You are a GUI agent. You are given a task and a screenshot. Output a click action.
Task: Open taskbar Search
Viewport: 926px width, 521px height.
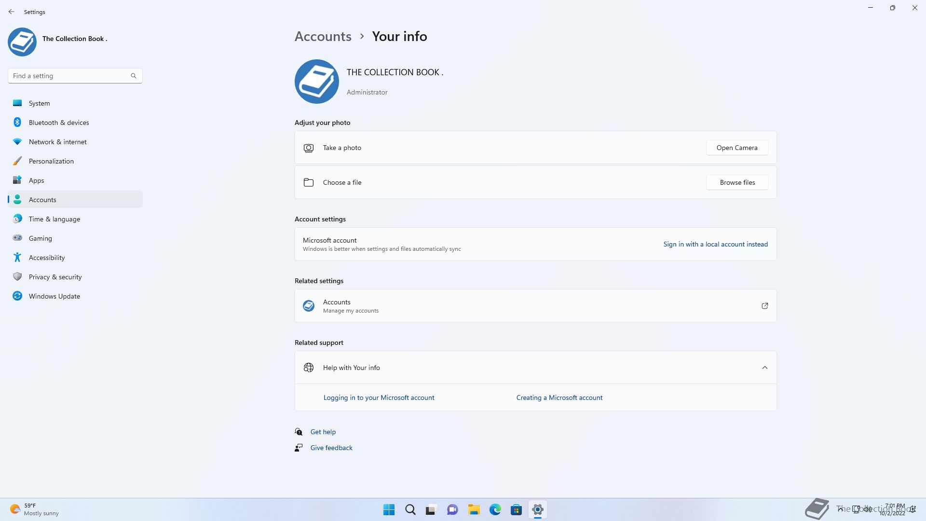click(x=410, y=509)
